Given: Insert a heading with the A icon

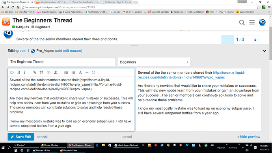Looking at the screenshot, I should 80,72.
